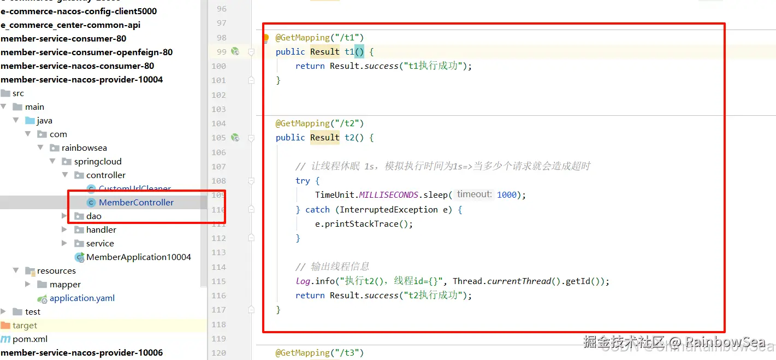Click the mapper folder icon

click(42, 285)
